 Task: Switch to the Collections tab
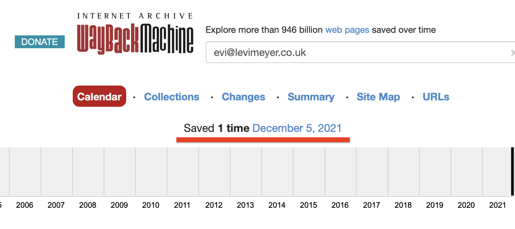[172, 97]
